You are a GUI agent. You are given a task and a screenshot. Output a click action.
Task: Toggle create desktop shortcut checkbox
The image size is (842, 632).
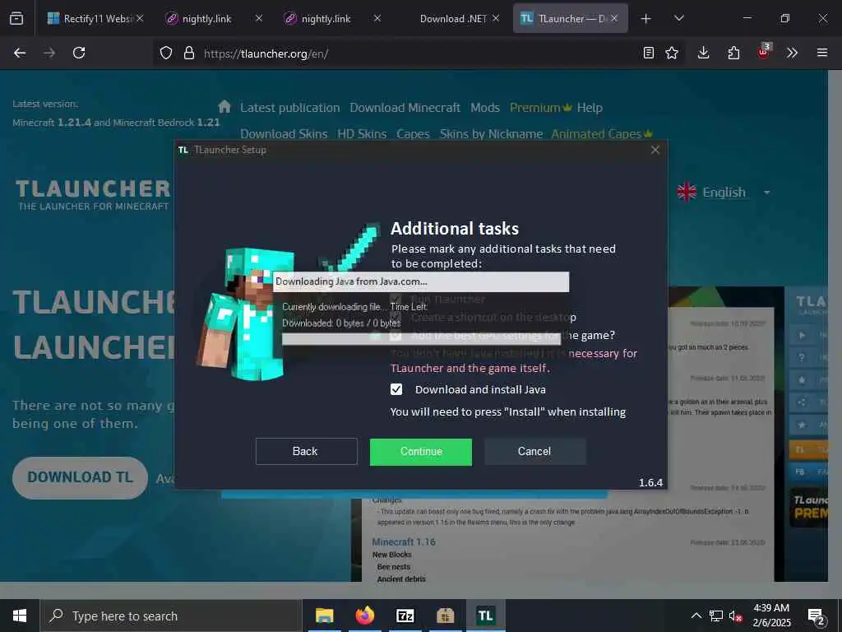[x=396, y=318]
